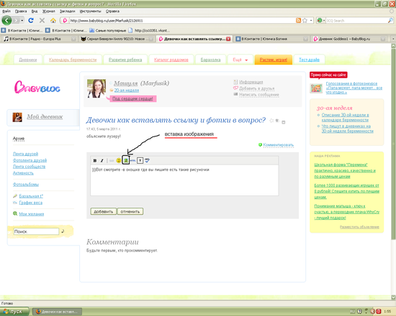This screenshot has width=396, height=316.
Task: Click the Firefox taskbar window button
Action: [x=58, y=312]
